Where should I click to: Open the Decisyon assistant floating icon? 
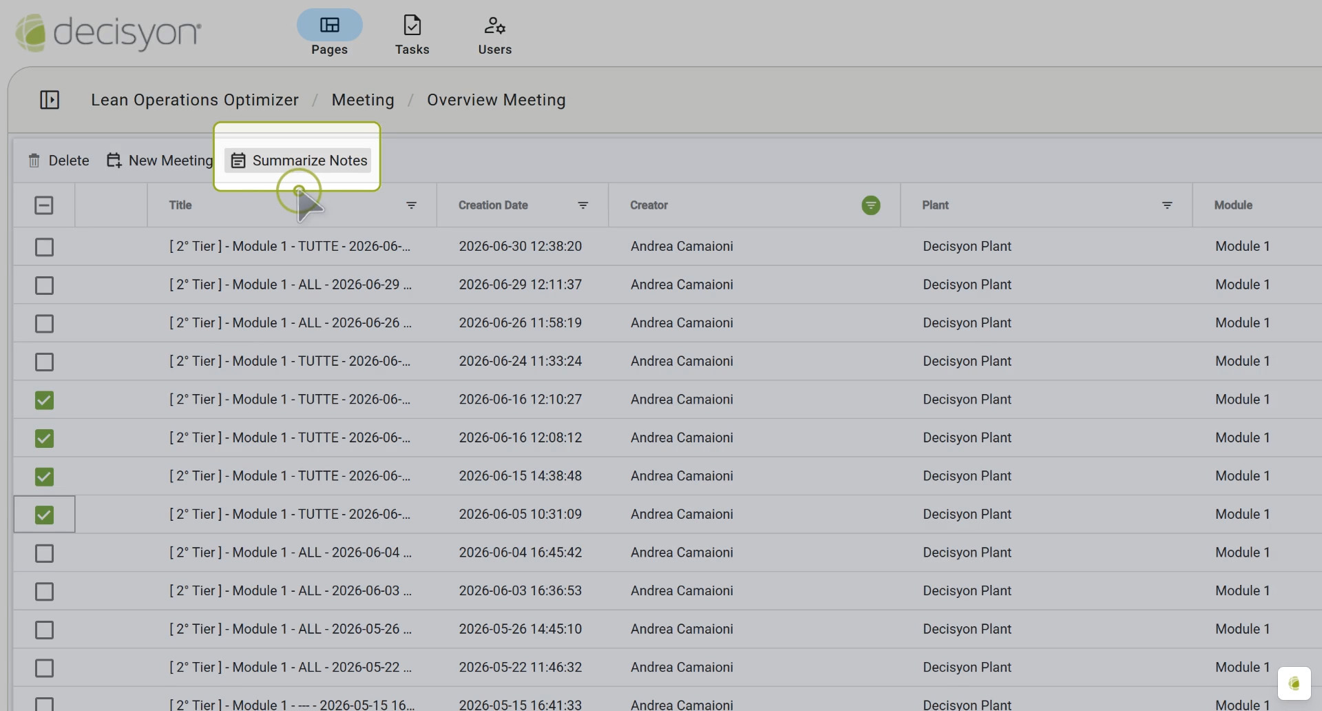(1294, 683)
